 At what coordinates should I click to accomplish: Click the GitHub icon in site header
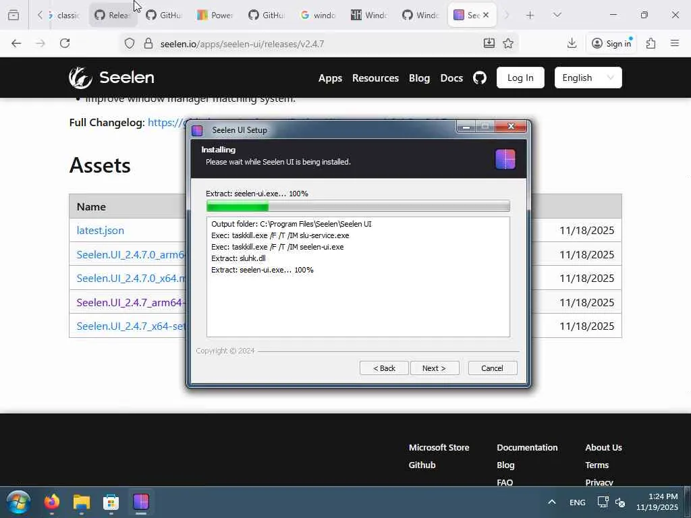coord(480,78)
